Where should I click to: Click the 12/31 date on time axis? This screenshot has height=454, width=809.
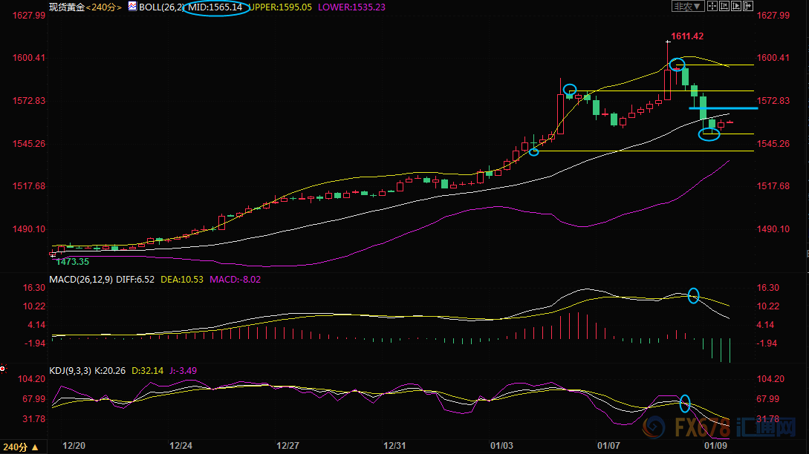[394, 445]
